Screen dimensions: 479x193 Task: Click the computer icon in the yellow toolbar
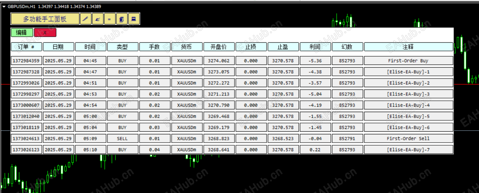[x=134, y=19]
